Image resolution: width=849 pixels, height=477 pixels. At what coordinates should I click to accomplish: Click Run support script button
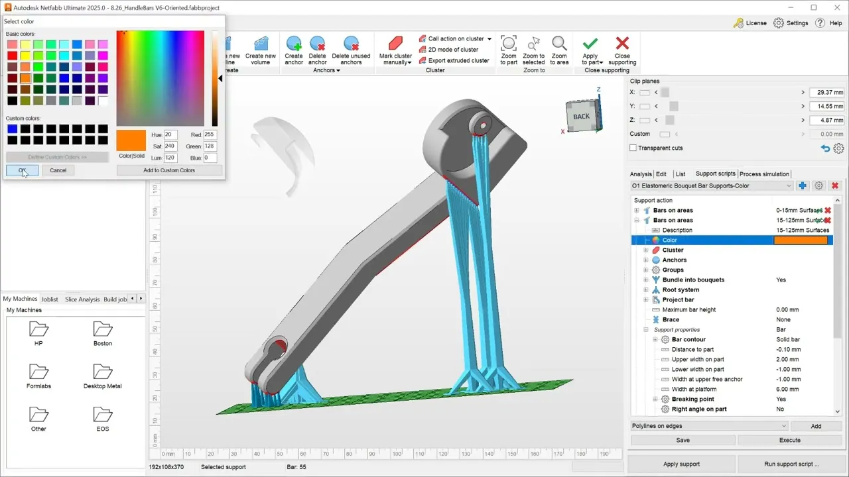pos(791,464)
